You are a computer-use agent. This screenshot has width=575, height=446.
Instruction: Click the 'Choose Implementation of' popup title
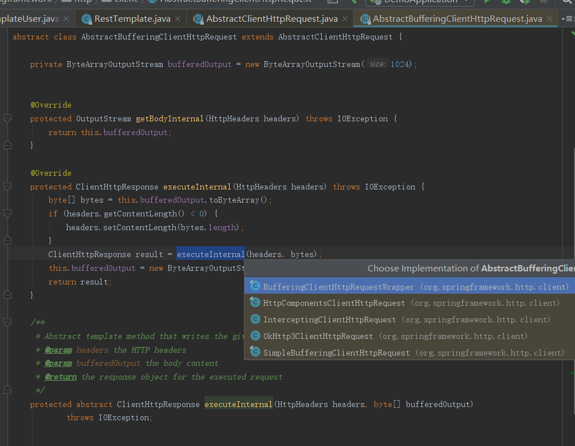tap(471, 269)
